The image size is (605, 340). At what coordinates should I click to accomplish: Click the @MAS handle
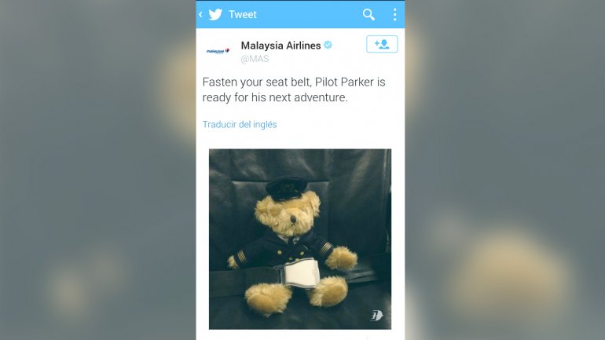click(255, 59)
